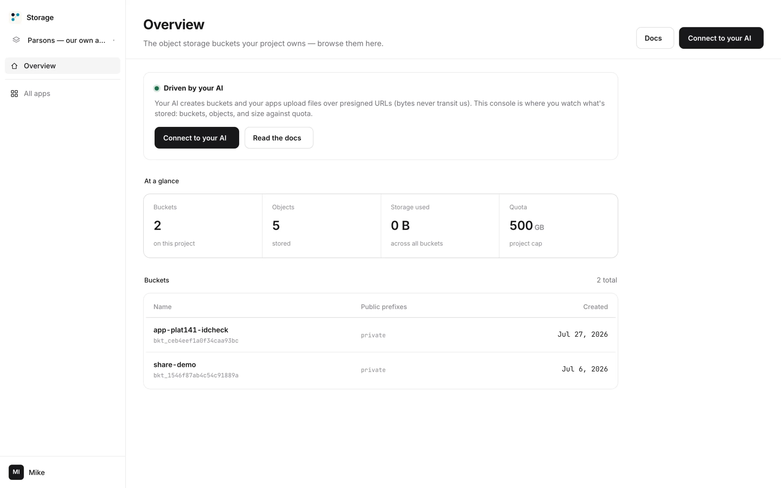Click the Storage app logo icon
781x488 pixels.
(15, 17)
